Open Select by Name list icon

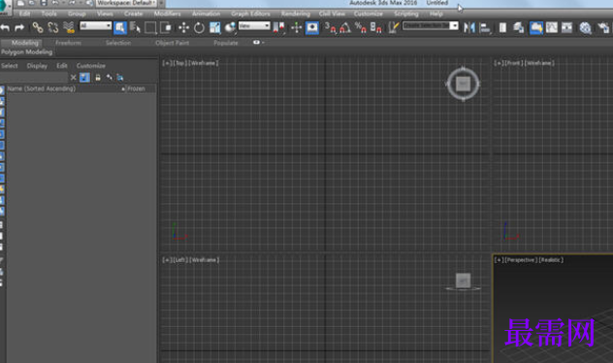click(x=135, y=28)
